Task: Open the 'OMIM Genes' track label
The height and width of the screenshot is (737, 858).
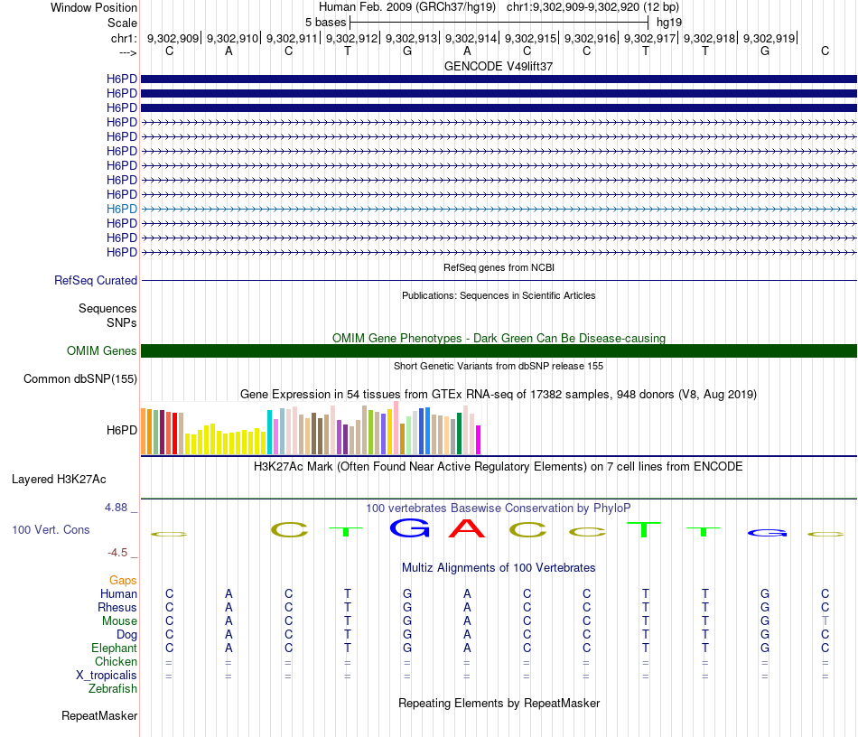Action: pyautogui.click(x=101, y=350)
